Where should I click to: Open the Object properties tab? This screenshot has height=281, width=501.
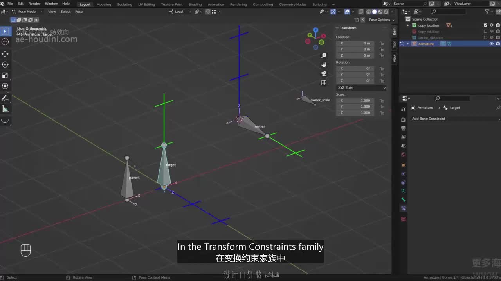404,165
